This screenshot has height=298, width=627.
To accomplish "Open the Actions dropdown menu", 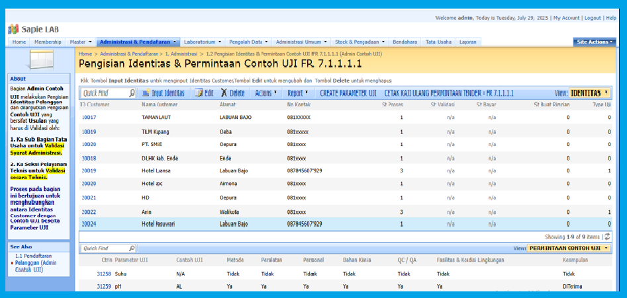I will pos(266,93).
